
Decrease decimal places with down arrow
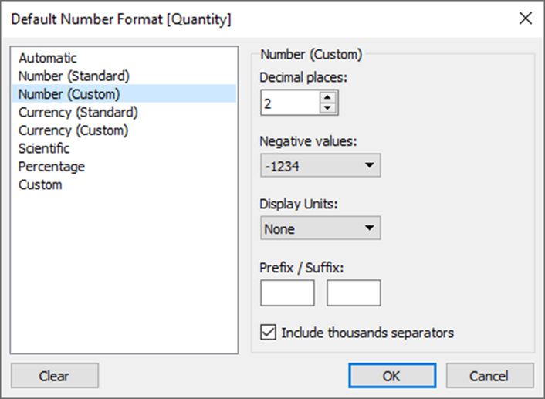point(329,108)
